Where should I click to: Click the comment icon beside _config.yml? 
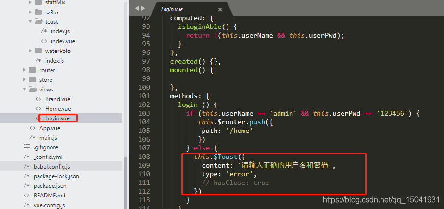point(26,157)
